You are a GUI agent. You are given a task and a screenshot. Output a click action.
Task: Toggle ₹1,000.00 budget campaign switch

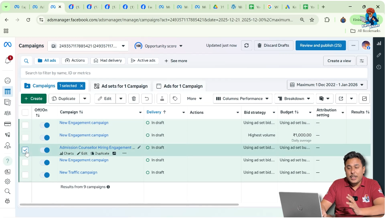(45, 138)
